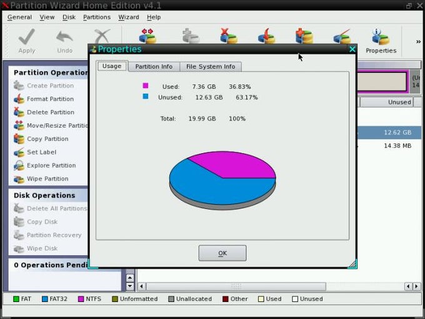Open the General menu
The width and height of the screenshot is (425, 319).
19,17
